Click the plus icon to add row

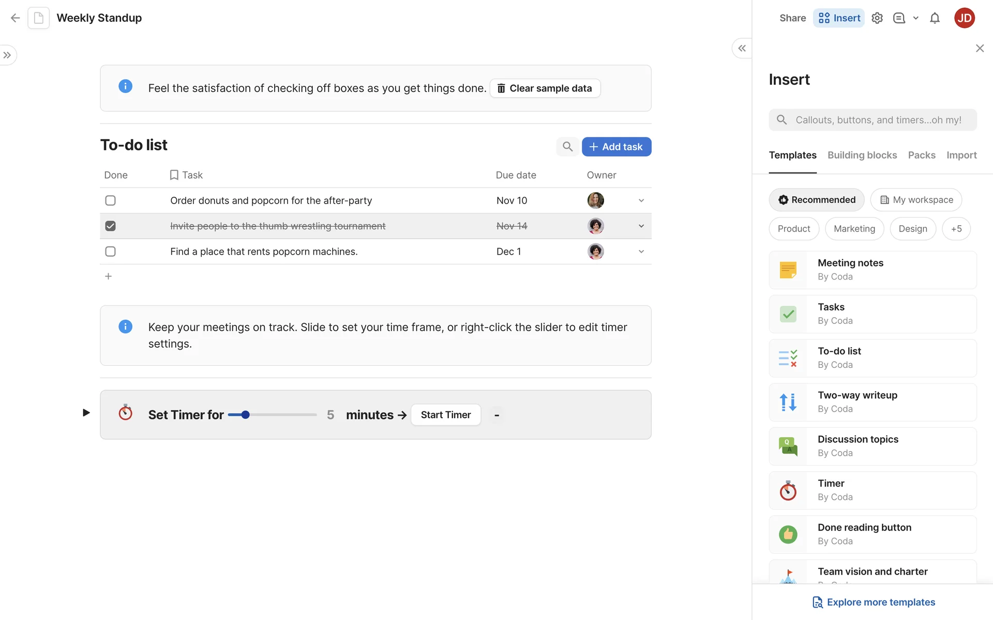108,276
